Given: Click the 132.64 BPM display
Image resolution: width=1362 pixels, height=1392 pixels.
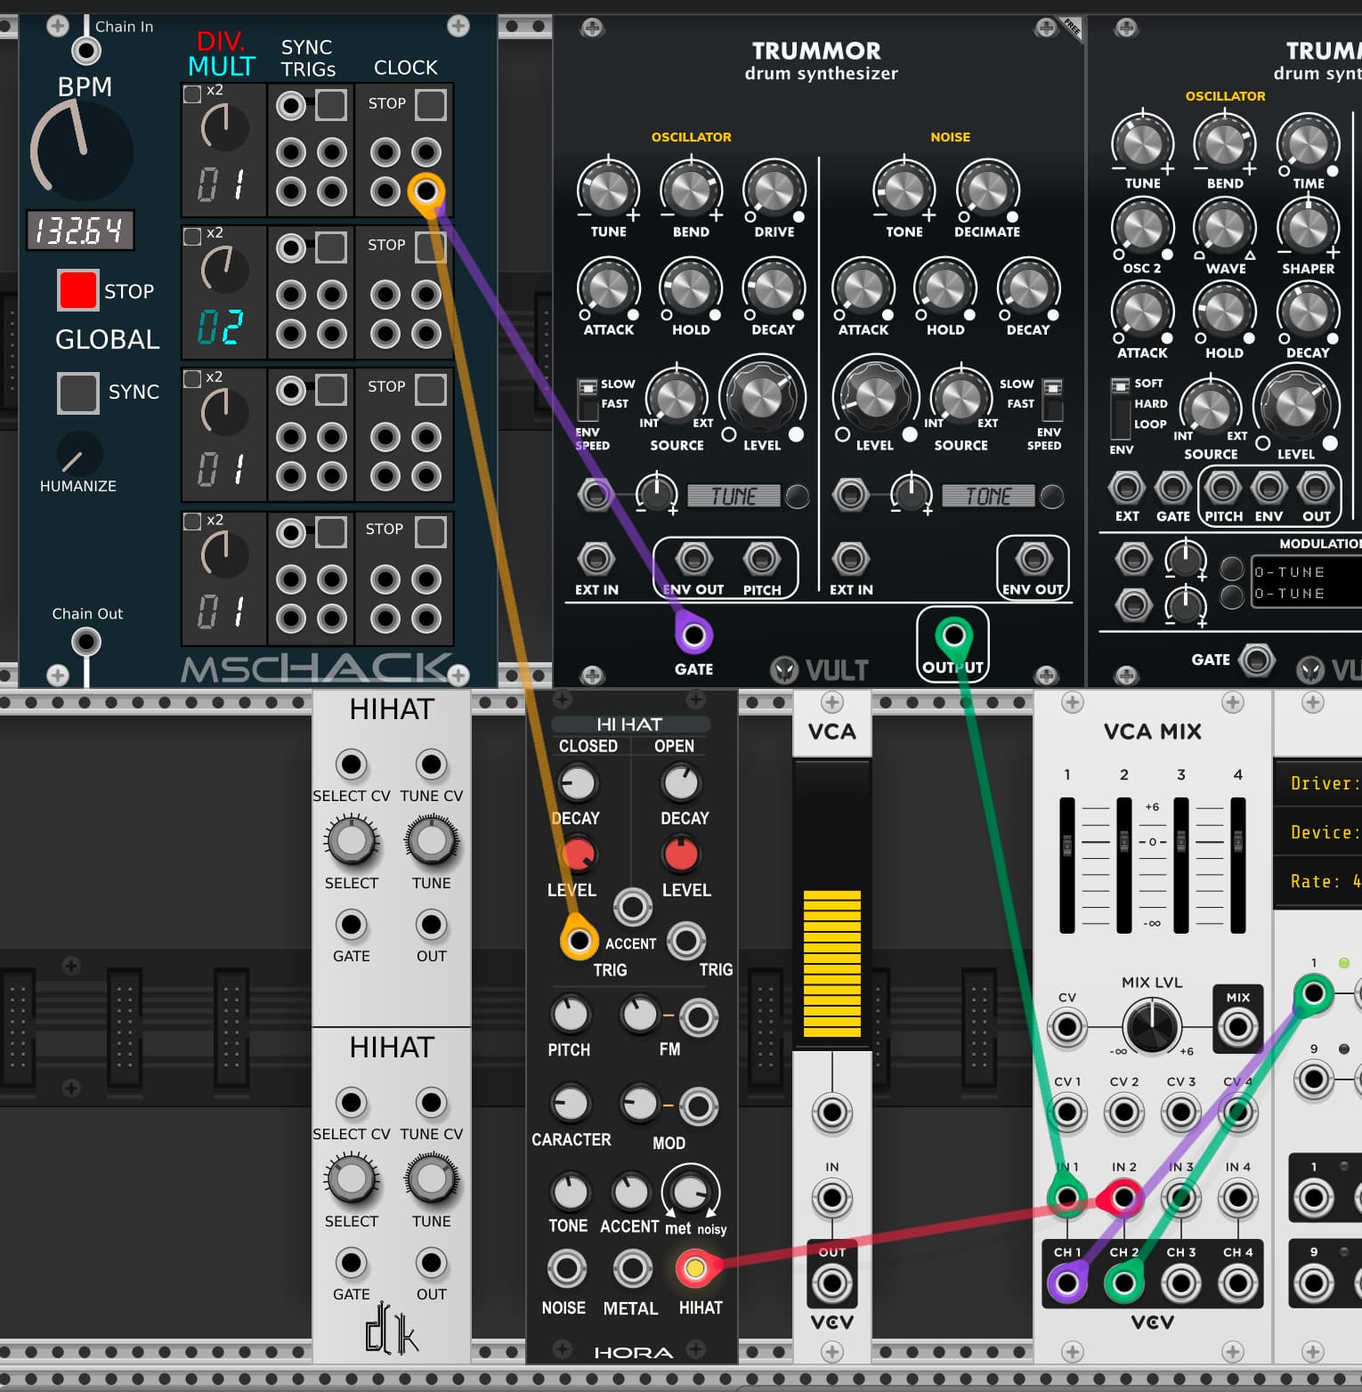Looking at the screenshot, I should [79, 231].
